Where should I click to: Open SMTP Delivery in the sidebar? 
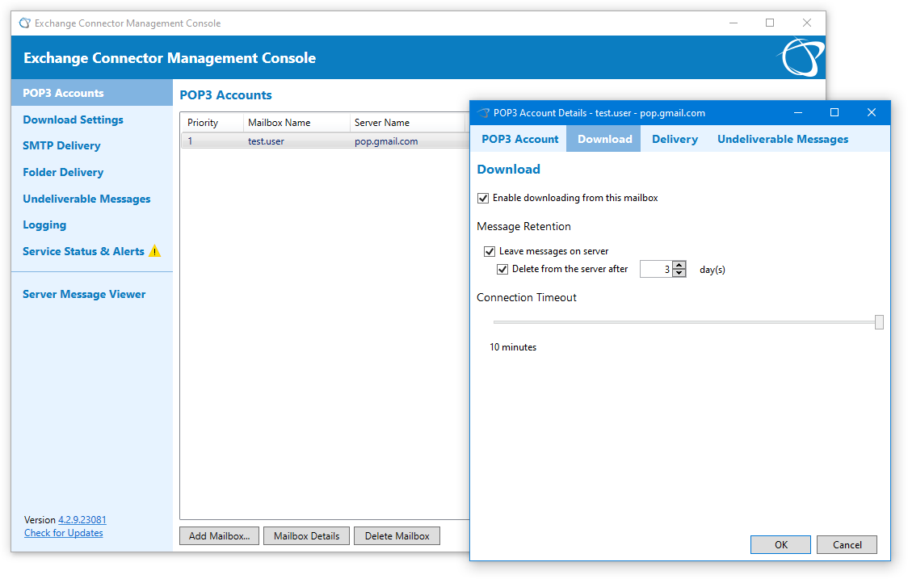click(61, 146)
